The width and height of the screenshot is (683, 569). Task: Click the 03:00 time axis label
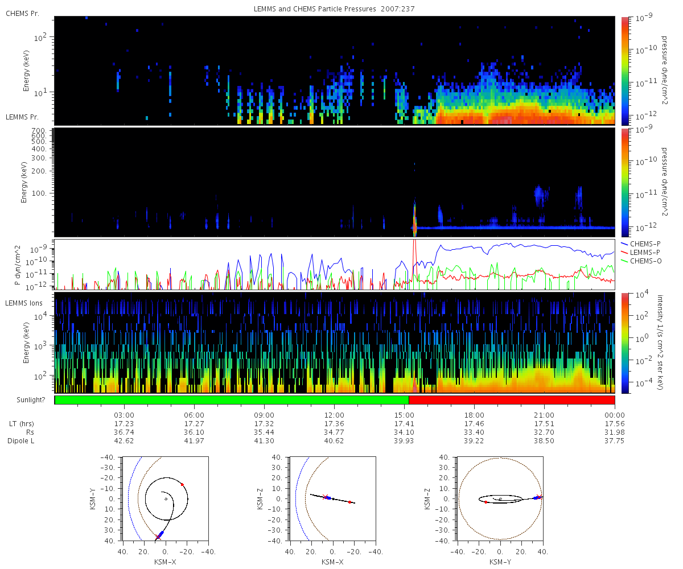[x=124, y=415]
